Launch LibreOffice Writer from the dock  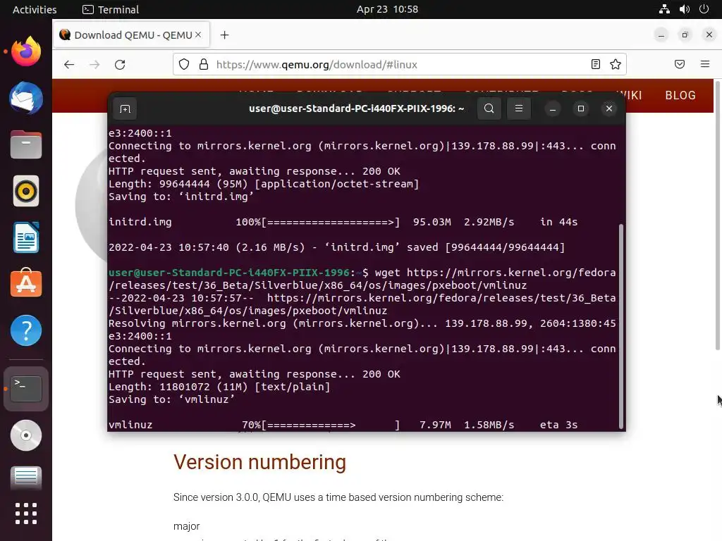tap(26, 237)
